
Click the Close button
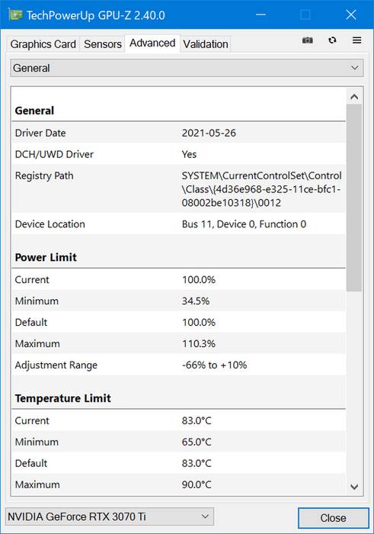(x=333, y=518)
